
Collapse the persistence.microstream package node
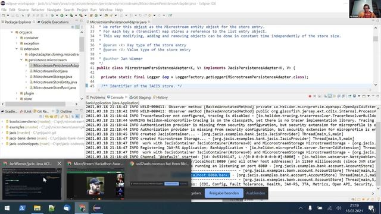coord(21,60)
